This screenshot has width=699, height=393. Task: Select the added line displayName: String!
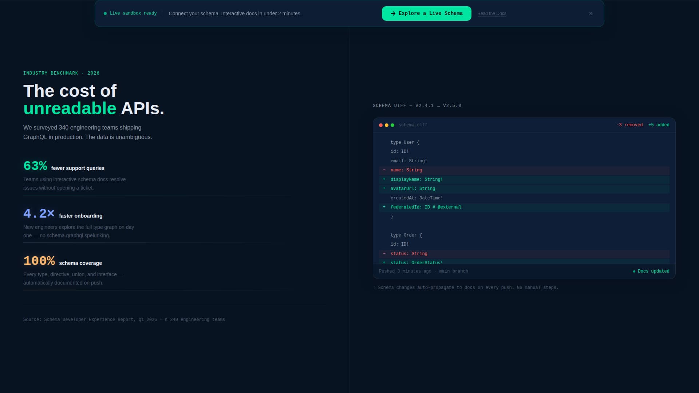(x=524, y=180)
